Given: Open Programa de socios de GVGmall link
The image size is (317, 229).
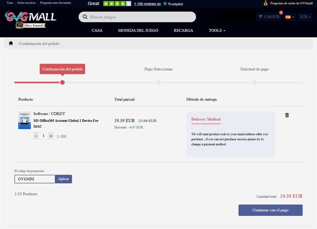Looking at the screenshot, I should pyautogui.click(x=291, y=3).
